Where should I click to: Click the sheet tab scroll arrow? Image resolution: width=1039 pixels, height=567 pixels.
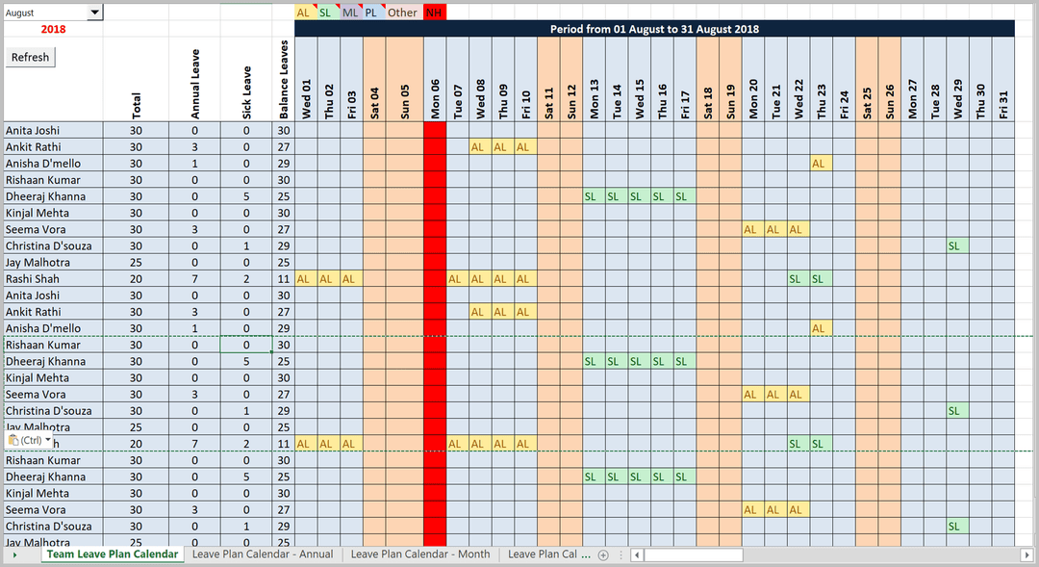click(14, 554)
